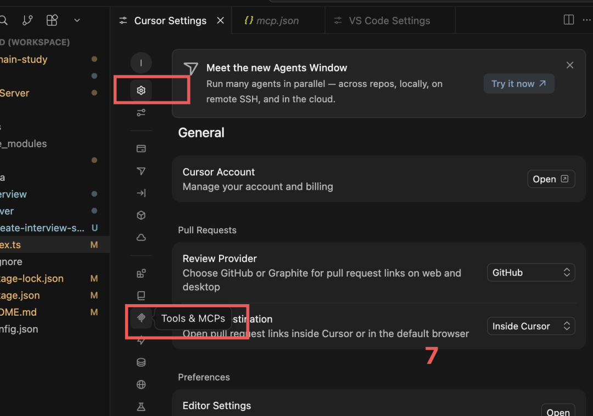The height and width of the screenshot is (416, 593).
Task: Open the flask beta icon
Action: pos(141,407)
